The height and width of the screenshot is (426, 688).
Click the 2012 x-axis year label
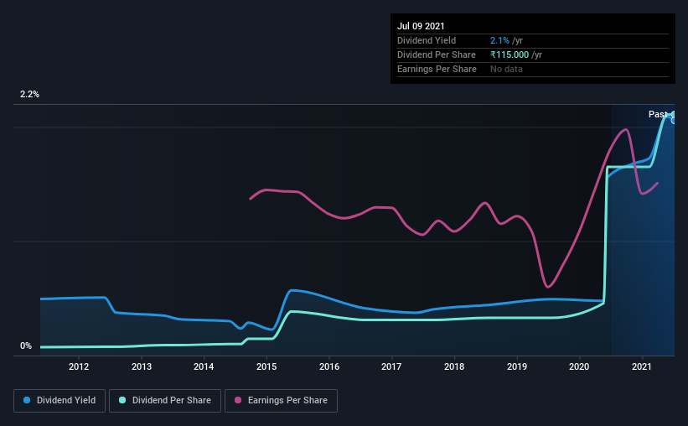point(79,366)
